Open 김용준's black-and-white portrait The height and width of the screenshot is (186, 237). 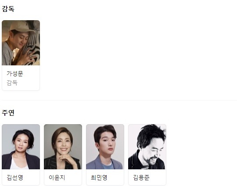(x=147, y=147)
